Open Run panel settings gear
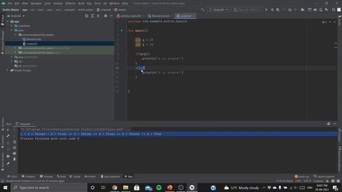The height and width of the screenshot is (192, 342). point(329,124)
